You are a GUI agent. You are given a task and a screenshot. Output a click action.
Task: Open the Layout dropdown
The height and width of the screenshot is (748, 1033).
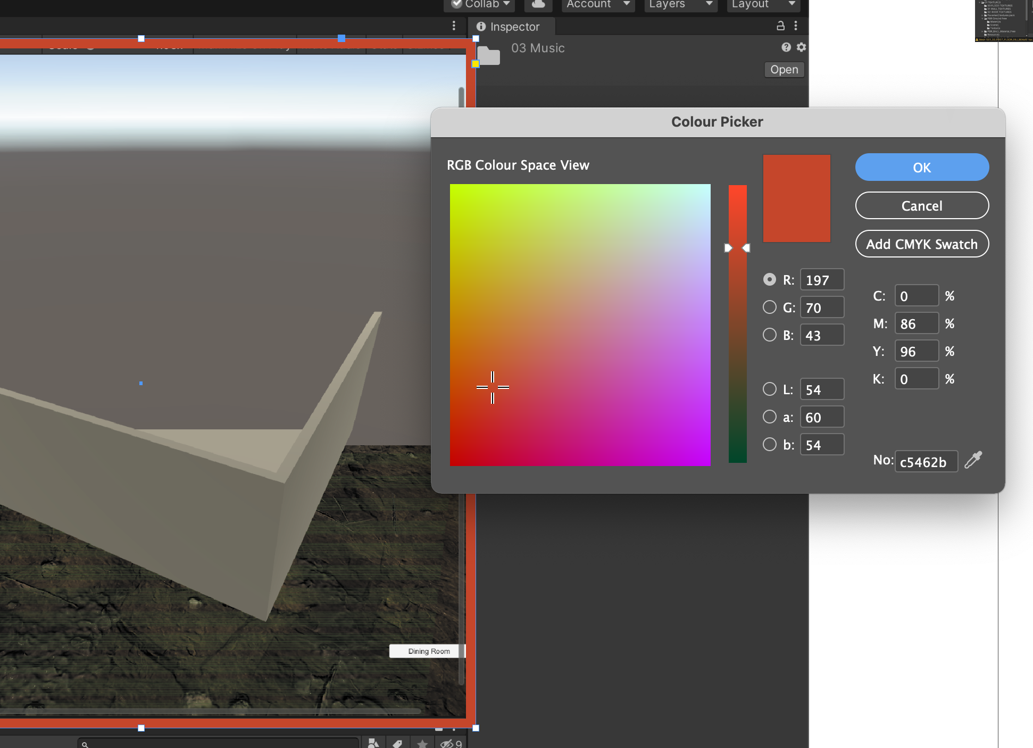tap(763, 4)
